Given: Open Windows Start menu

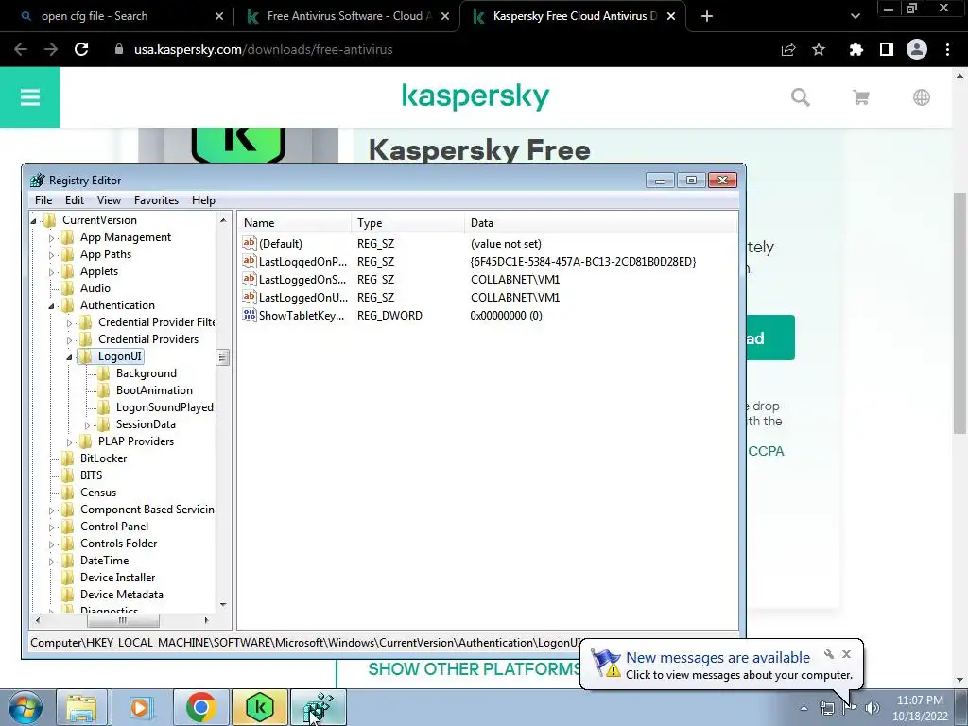Looking at the screenshot, I should coord(26,707).
